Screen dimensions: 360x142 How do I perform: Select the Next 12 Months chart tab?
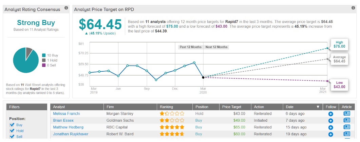tap(216, 47)
